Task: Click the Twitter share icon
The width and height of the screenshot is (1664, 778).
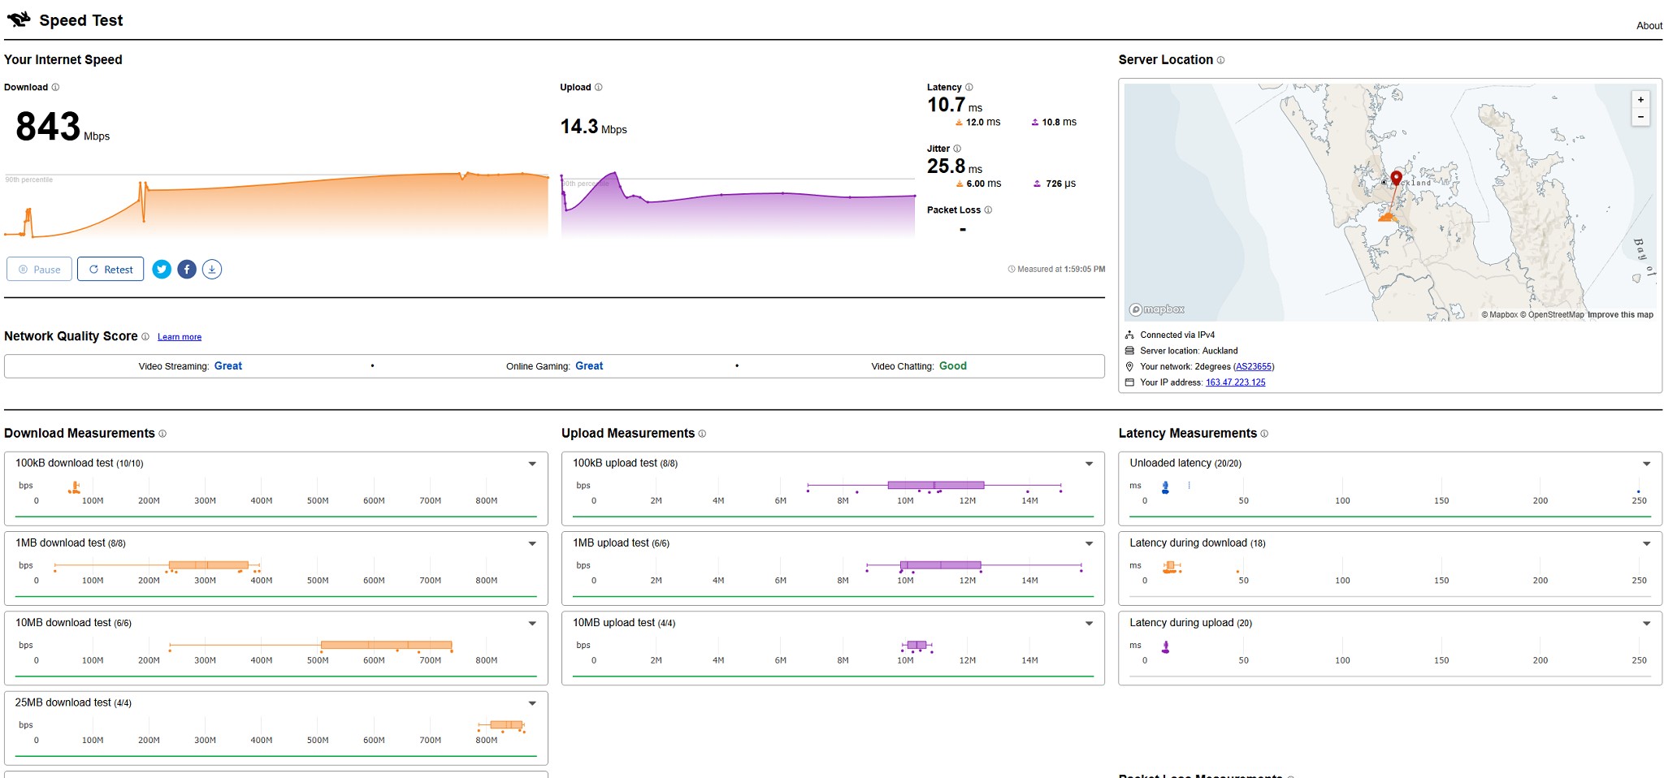Action: point(162,270)
